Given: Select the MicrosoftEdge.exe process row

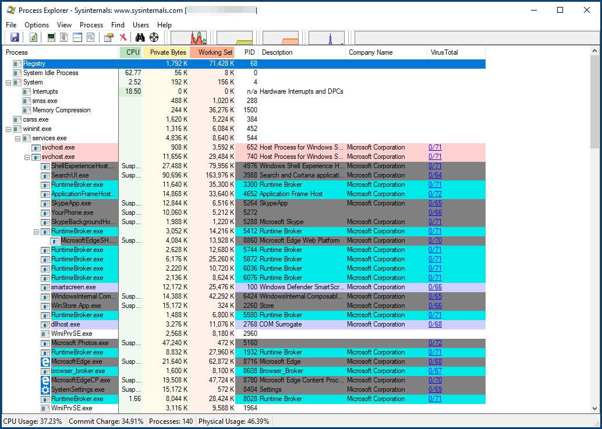Looking at the screenshot, I should coord(76,361).
